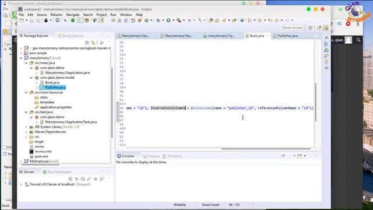
Task: Expand the JRE System Library node
Action: (x=26, y=127)
